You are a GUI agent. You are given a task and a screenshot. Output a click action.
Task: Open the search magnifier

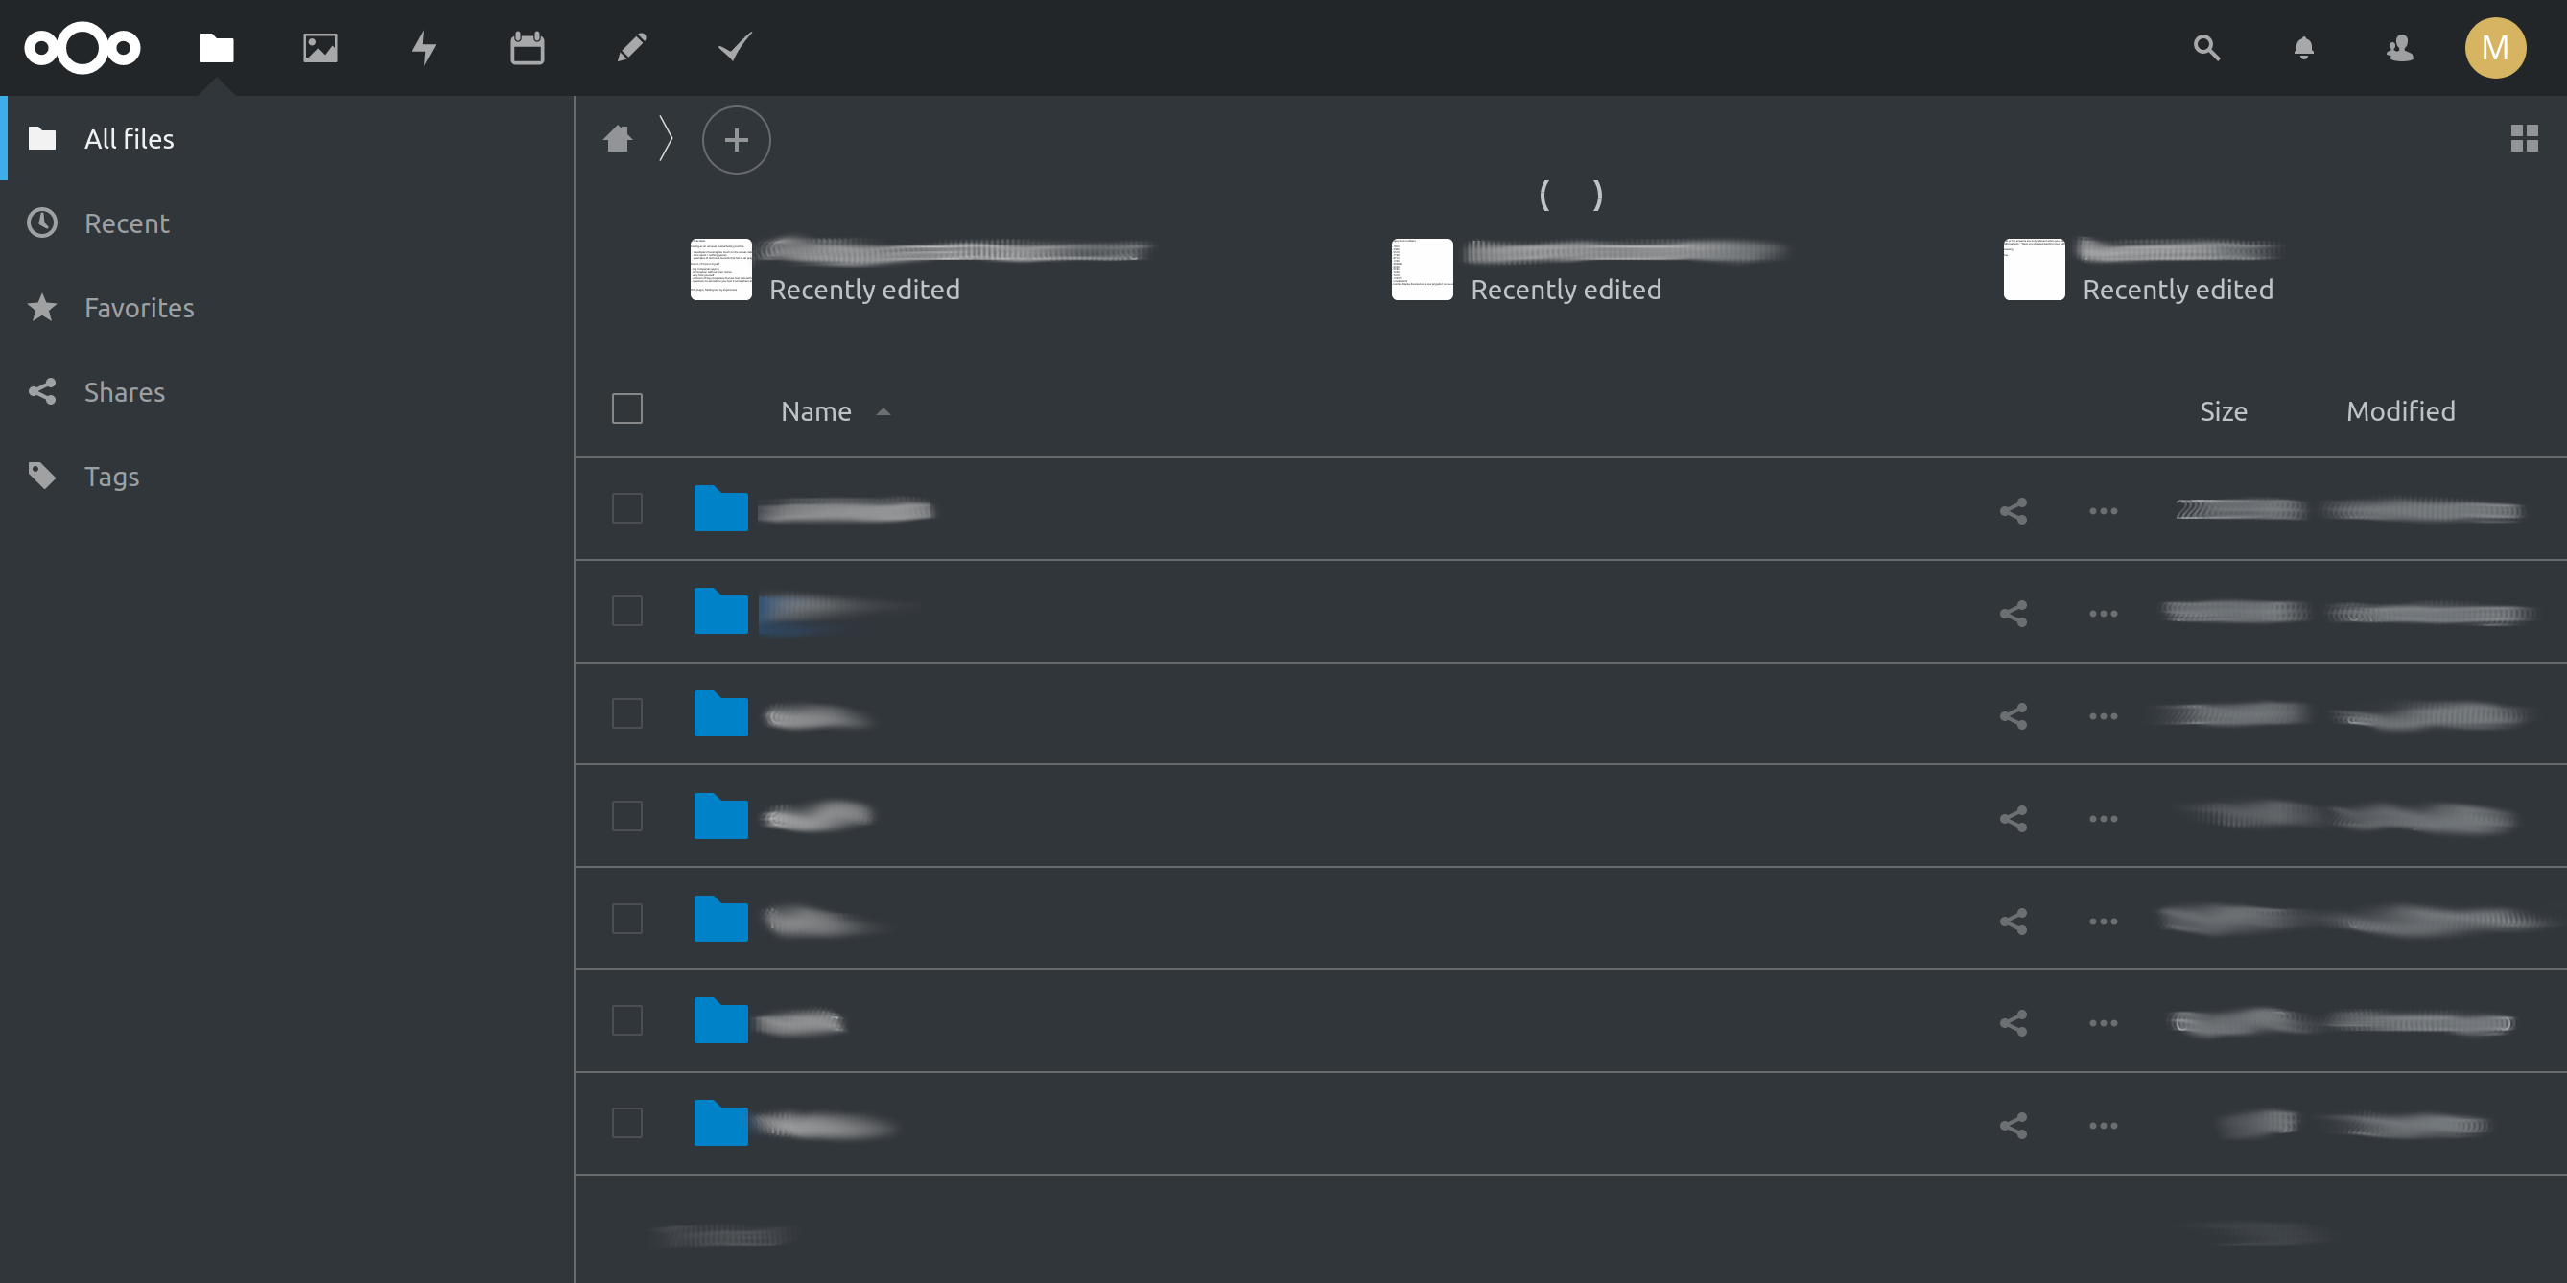[2206, 48]
